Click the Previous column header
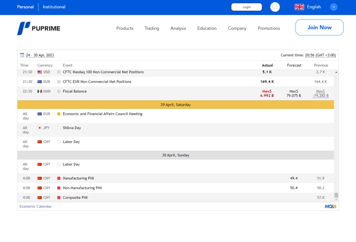Screen dimensions: 356x242 click(x=321, y=65)
